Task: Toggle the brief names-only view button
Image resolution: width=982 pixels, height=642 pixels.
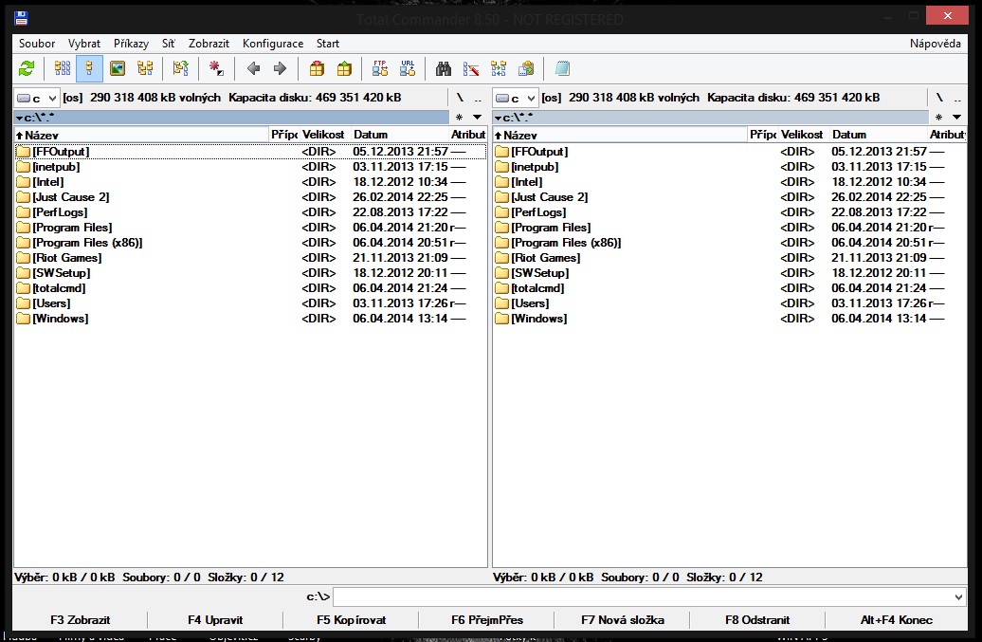Action: point(63,68)
